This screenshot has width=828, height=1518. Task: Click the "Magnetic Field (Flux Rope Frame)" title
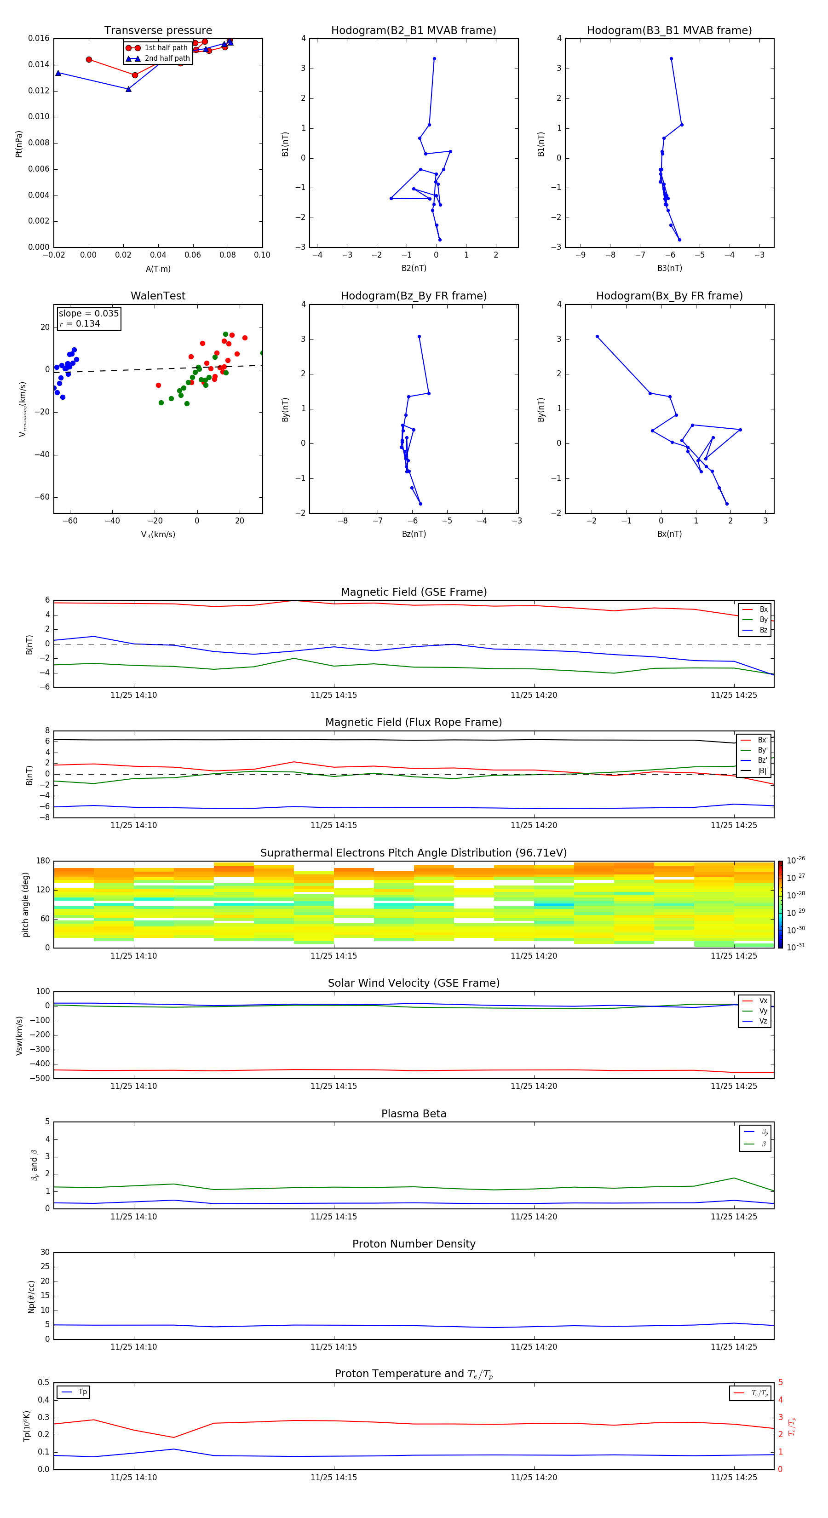click(x=414, y=723)
